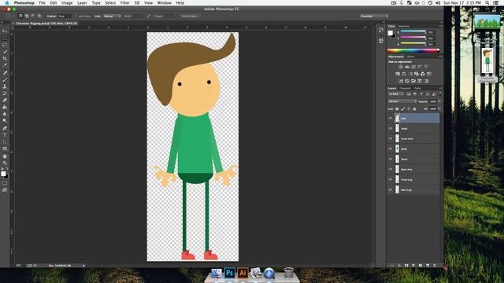The image size is (504, 283).
Task: Hide the Hair layer
Action: [x=391, y=118]
